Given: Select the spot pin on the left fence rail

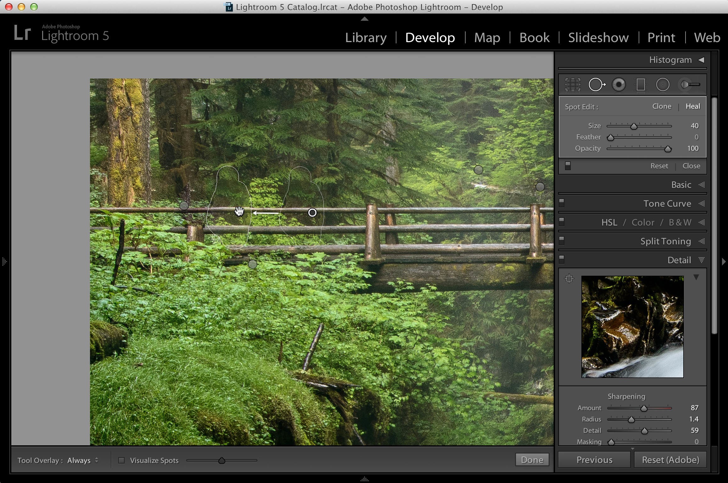Looking at the screenshot, I should (x=184, y=206).
